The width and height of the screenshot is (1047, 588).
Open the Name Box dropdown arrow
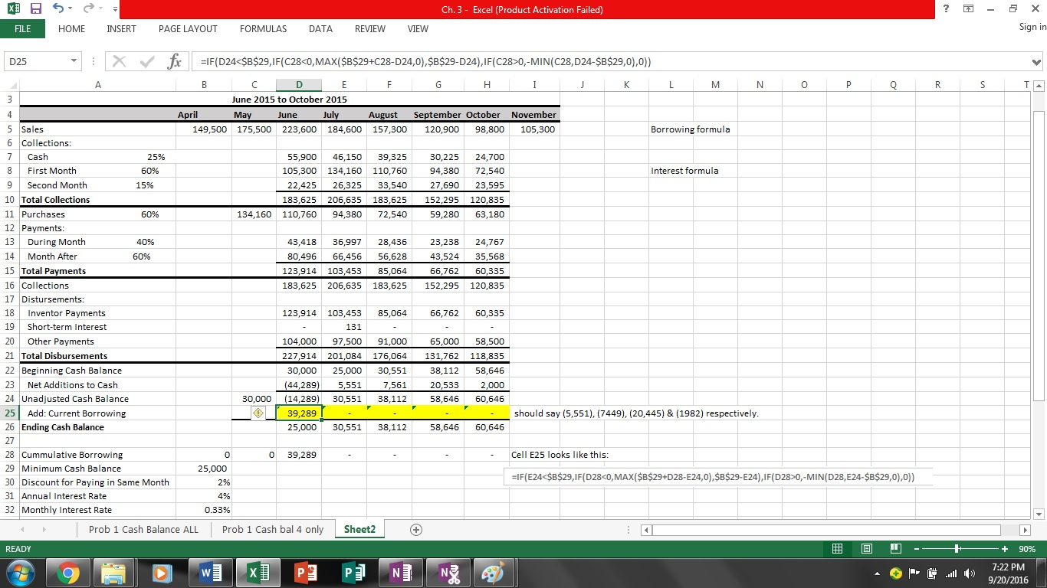tap(74, 61)
